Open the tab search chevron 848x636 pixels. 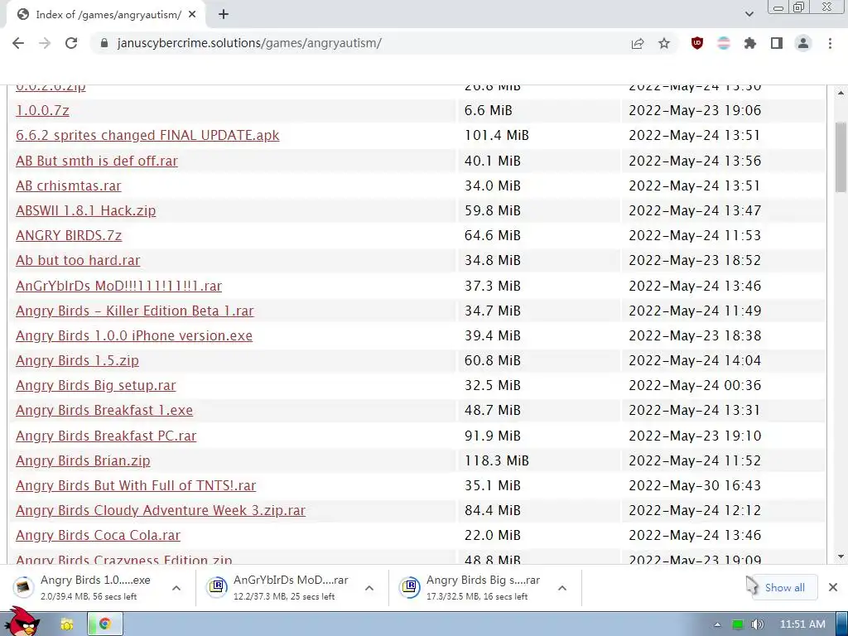749,15
